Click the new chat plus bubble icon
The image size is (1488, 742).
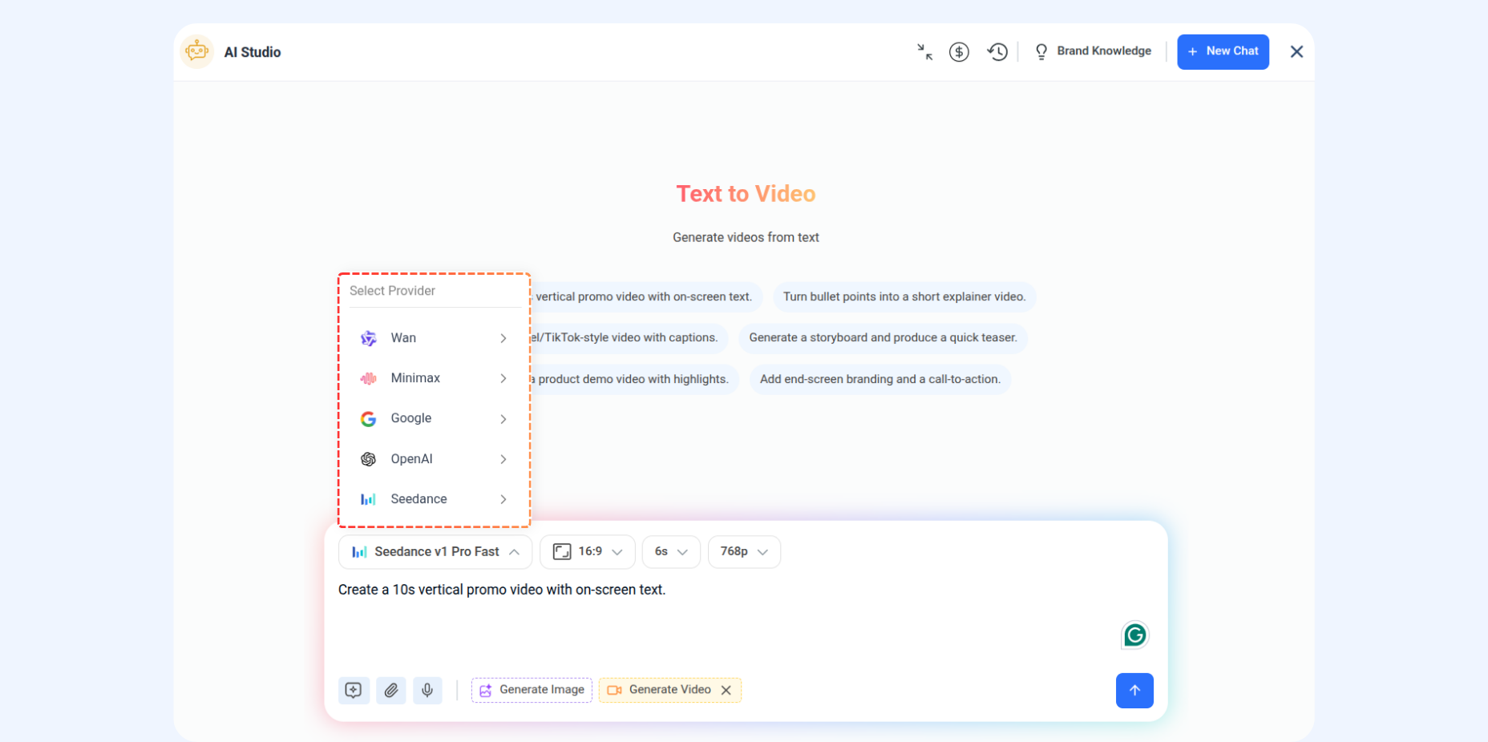tap(354, 690)
